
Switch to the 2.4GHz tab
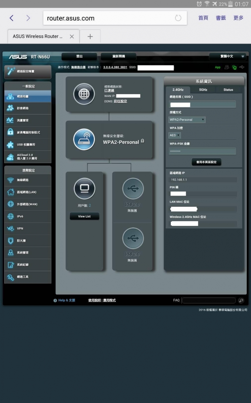[x=178, y=90]
